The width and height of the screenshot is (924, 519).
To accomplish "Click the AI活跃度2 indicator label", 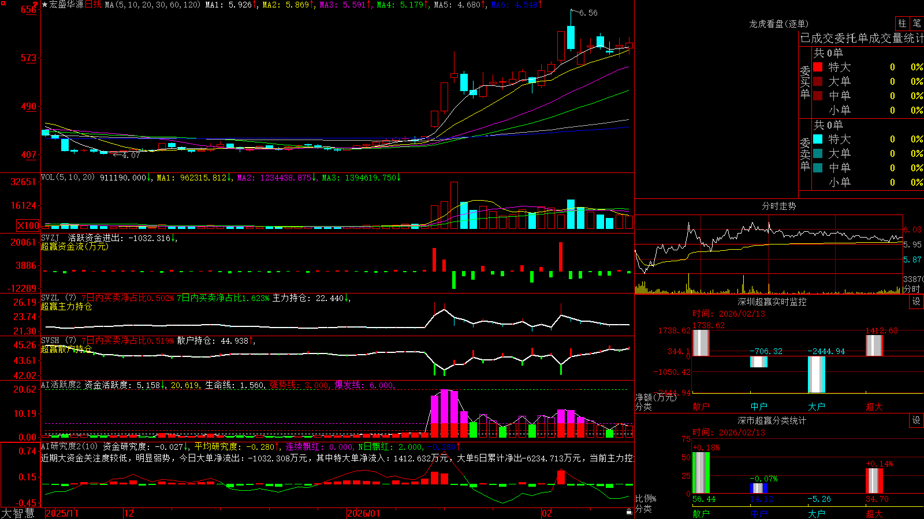I will (61, 385).
